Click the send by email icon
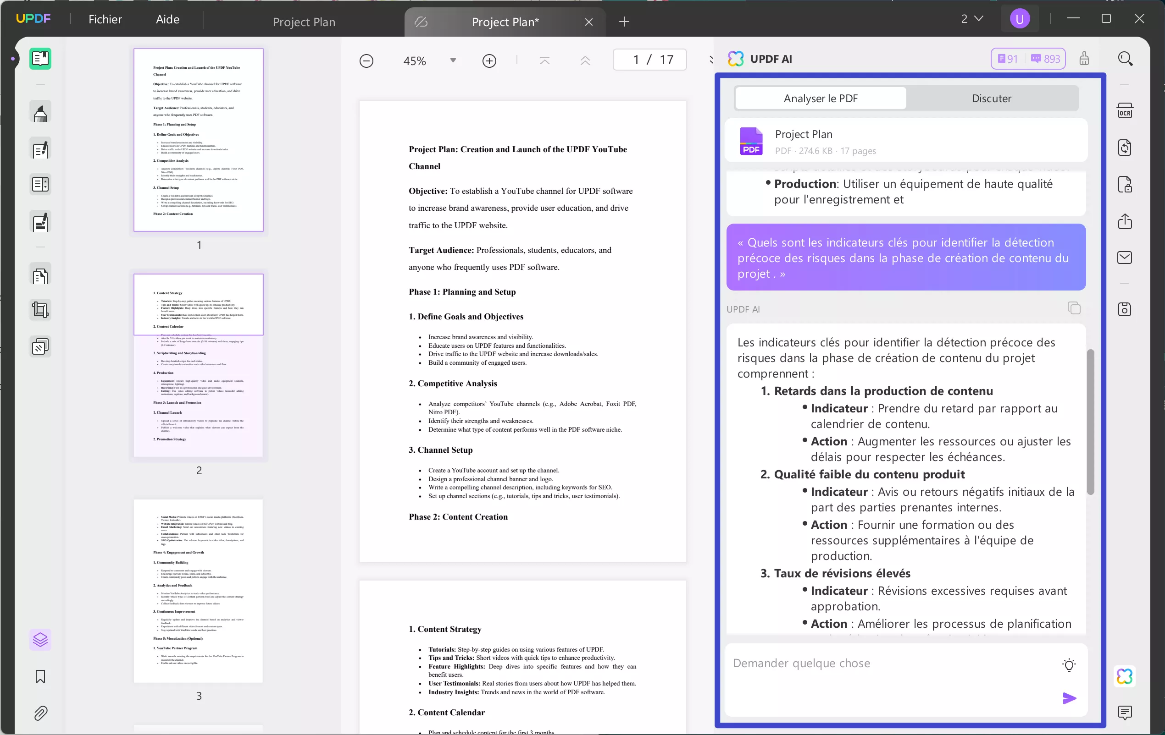 [x=1124, y=258]
